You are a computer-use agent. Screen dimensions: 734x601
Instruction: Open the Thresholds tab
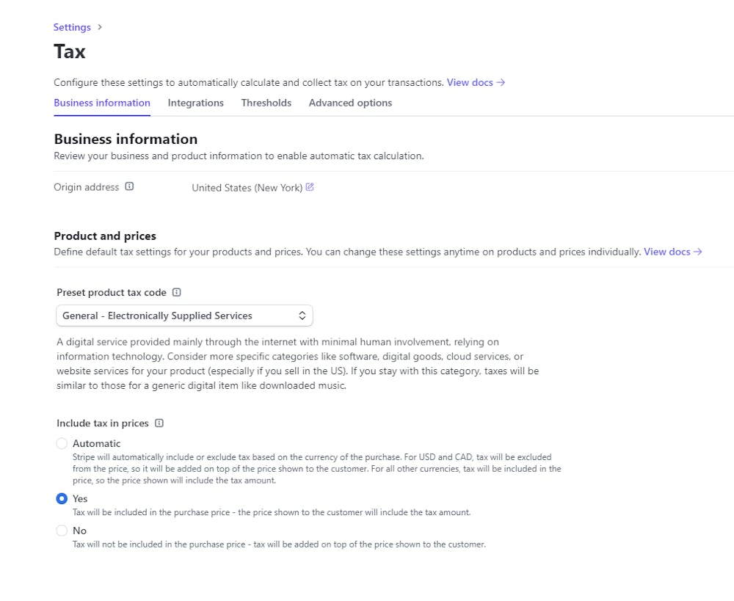266,103
